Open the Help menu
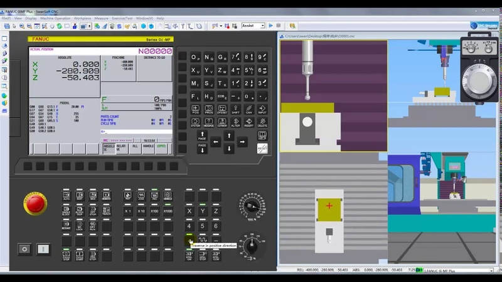Viewport: 502px width, 282px height. point(160,18)
